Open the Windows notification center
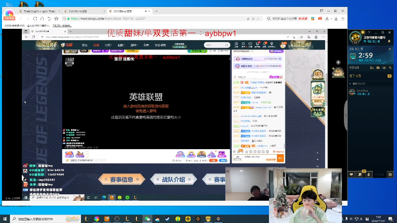This screenshot has width=397, height=223. pos(391,219)
